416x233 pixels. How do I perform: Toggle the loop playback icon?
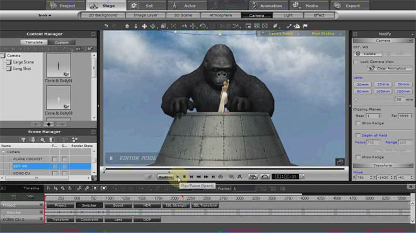pos(221,176)
